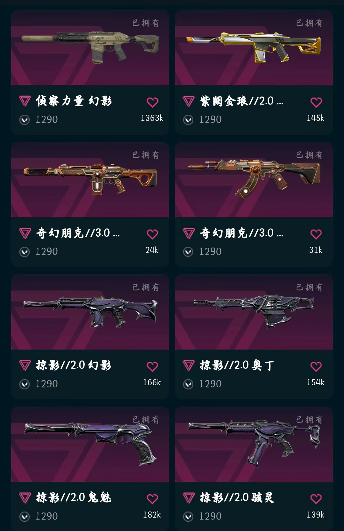Click VP currency icon under 掠影//2.0 鬼魅
344x531 pixels.
(25, 516)
